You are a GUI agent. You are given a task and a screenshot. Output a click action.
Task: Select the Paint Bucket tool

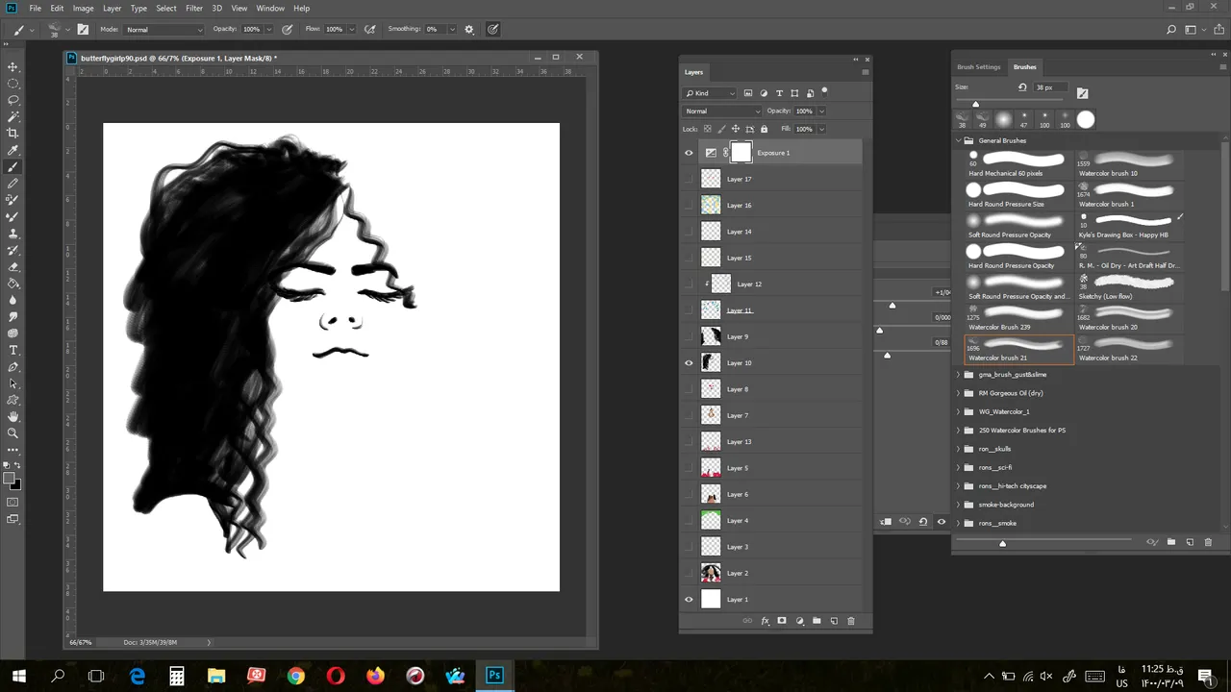point(13,284)
